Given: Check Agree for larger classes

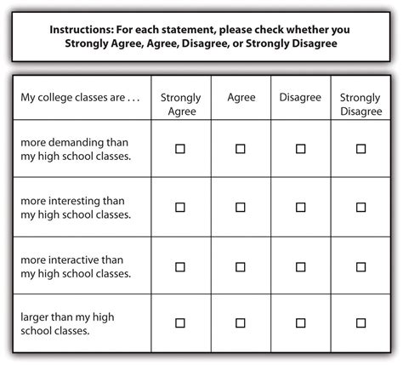Looking at the screenshot, I should pos(241,323).
